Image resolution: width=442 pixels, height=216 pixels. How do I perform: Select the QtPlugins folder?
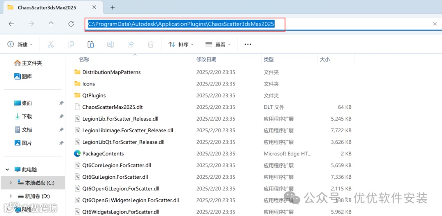click(94, 95)
